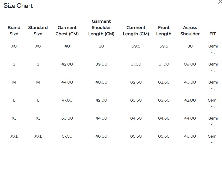
Task: Select the Garment Length (CM) header
Action: [136, 31]
